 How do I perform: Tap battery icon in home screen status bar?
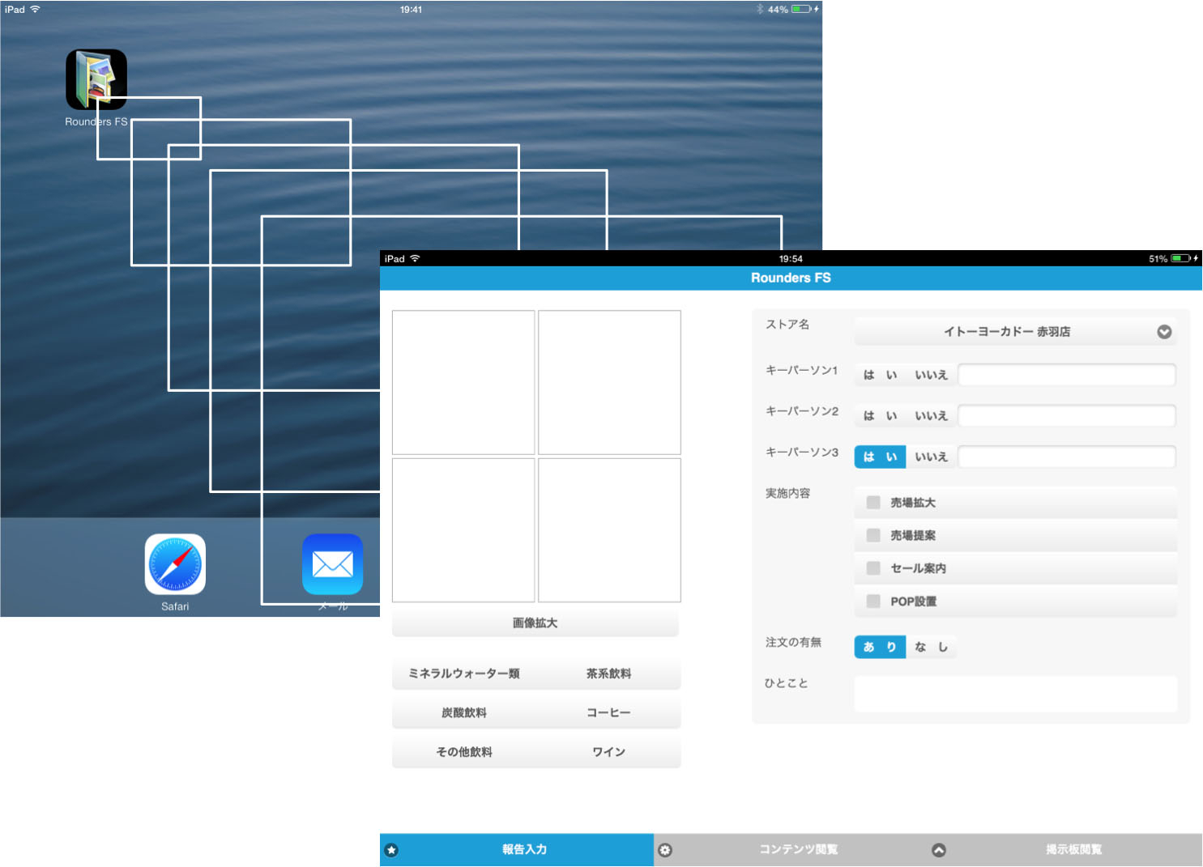point(802,9)
